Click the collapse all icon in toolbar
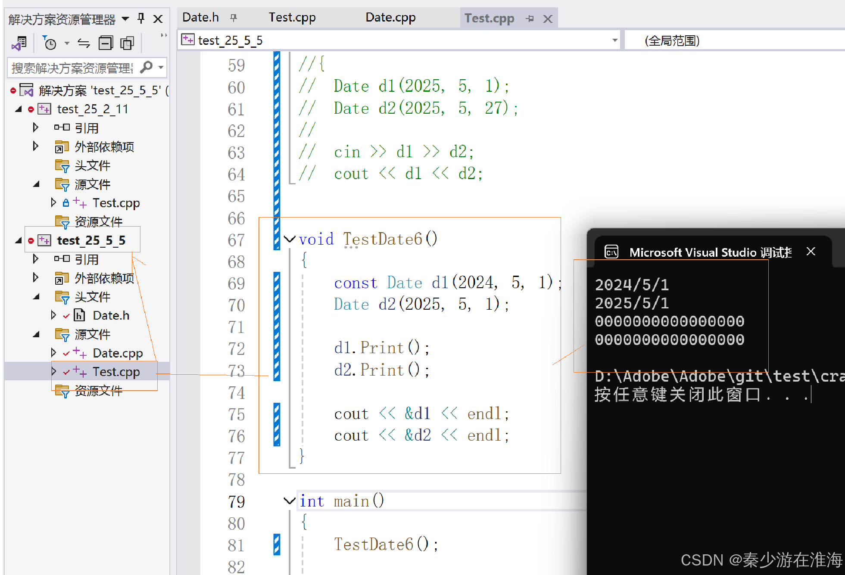 pyautogui.click(x=106, y=43)
